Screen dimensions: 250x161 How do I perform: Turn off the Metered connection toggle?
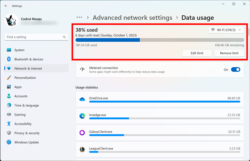tap(235, 69)
